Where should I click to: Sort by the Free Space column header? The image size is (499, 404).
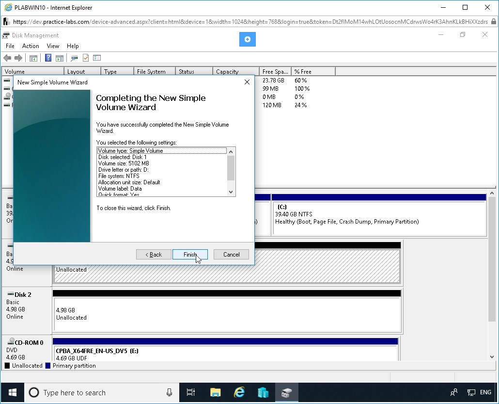pos(275,71)
